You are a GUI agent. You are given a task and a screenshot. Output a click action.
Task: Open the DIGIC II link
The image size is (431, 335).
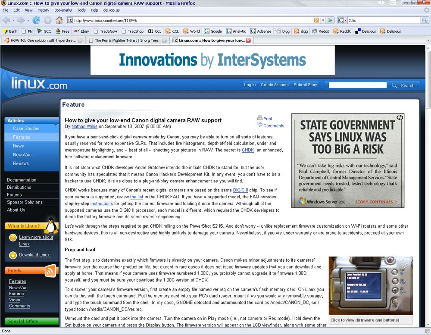pos(240,190)
